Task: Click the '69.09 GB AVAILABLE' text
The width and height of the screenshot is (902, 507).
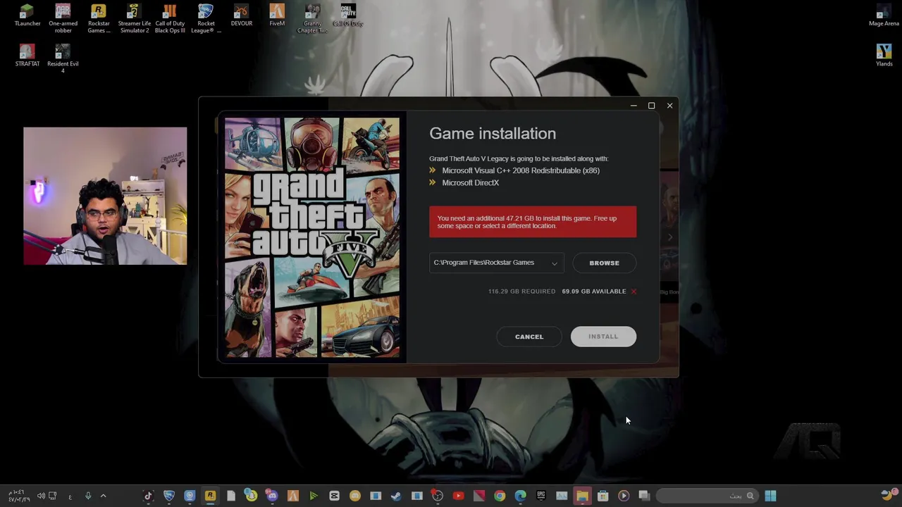Action: (594, 292)
